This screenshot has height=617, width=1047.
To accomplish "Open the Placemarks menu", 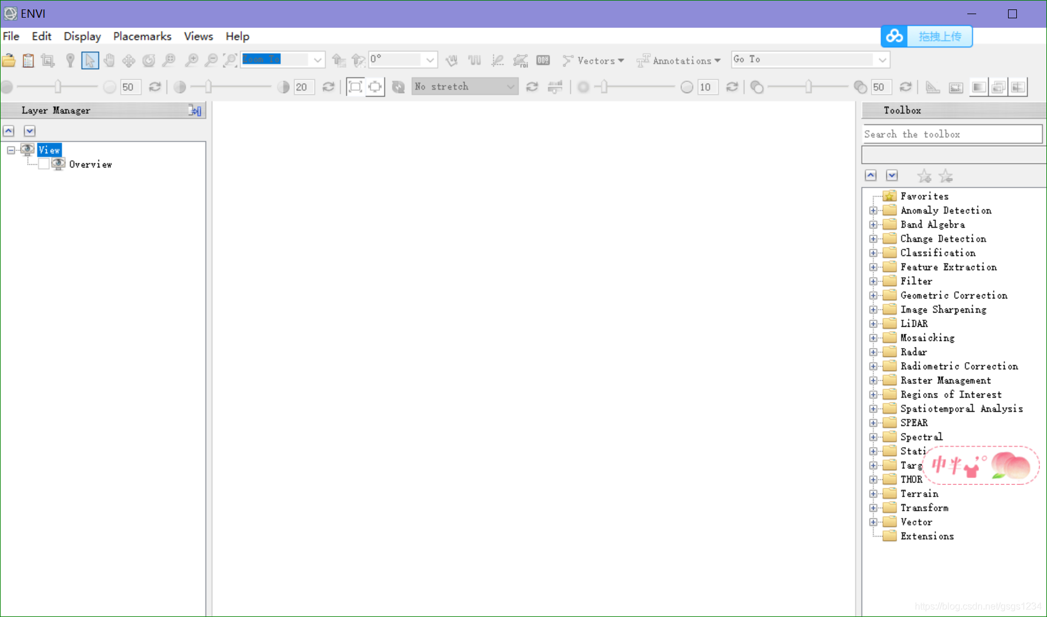I will (142, 37).
